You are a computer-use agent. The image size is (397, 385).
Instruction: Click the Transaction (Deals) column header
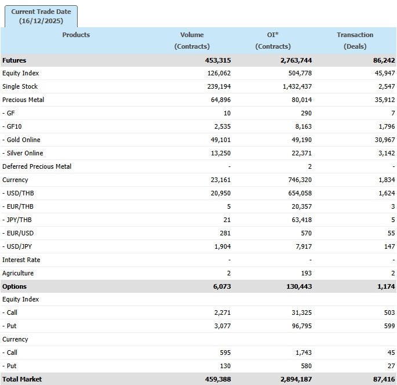coord(355,41)
